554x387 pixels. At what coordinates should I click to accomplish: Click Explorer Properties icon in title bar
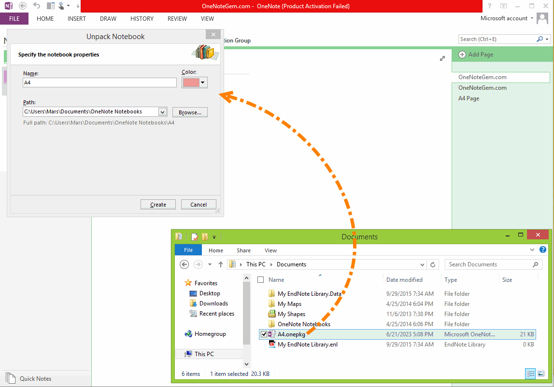[194, 236]
